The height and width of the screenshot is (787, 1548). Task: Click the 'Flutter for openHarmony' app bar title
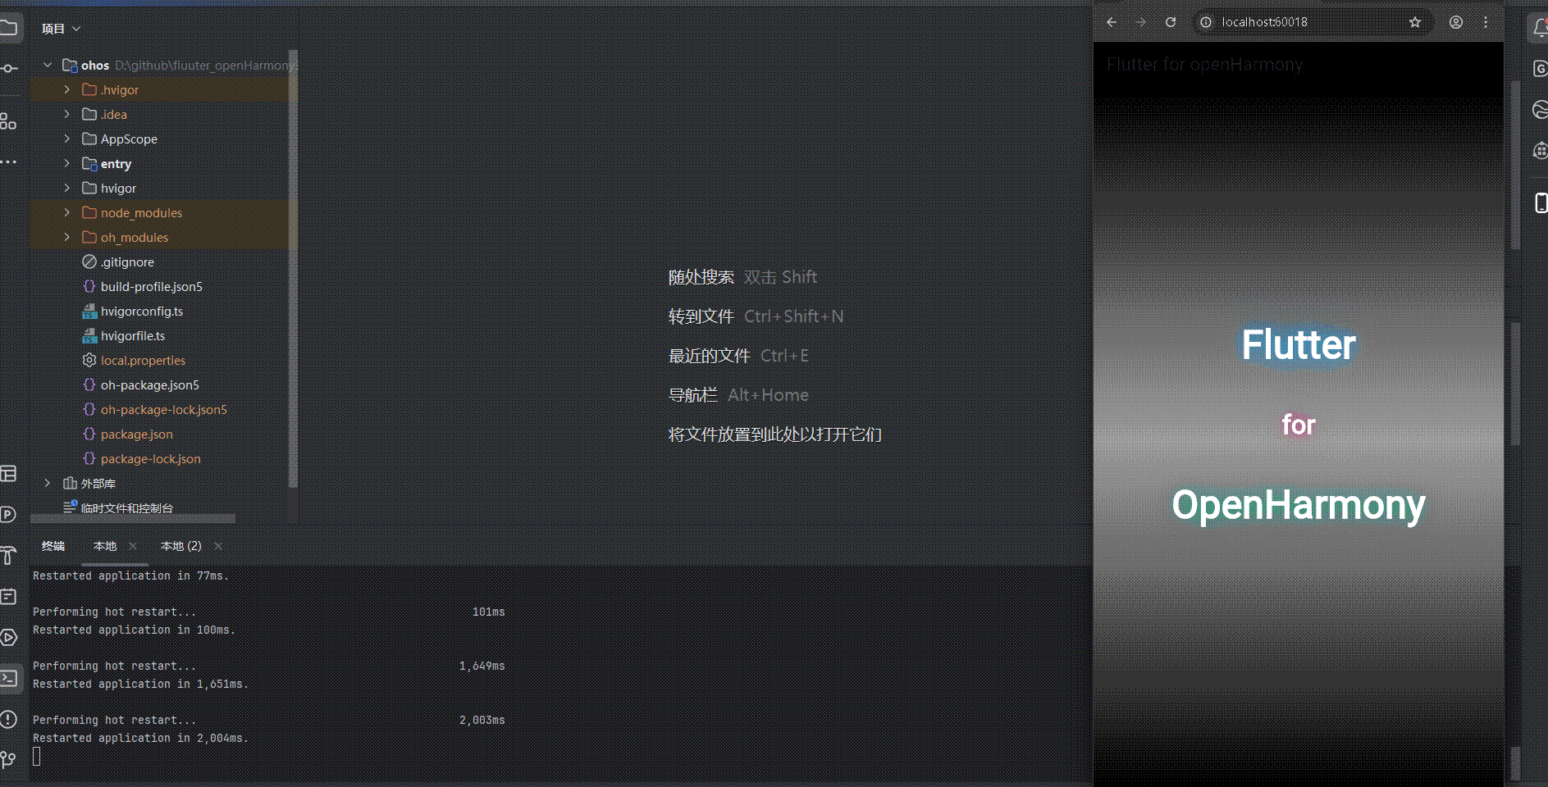tap(1204, 65)
